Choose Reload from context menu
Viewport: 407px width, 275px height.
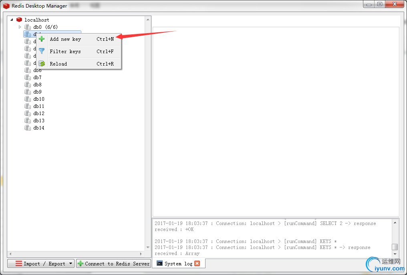tap(79, 64)
